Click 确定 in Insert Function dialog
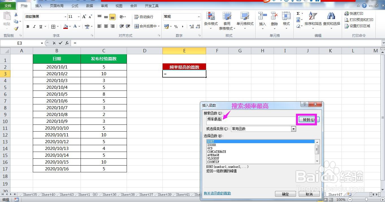385x202 pixels. (285, 194)
